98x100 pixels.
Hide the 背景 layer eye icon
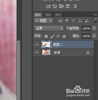point(37,52)
